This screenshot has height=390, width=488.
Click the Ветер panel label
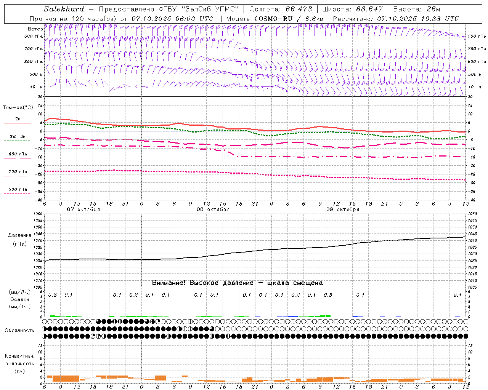click(x=35, y=29)
